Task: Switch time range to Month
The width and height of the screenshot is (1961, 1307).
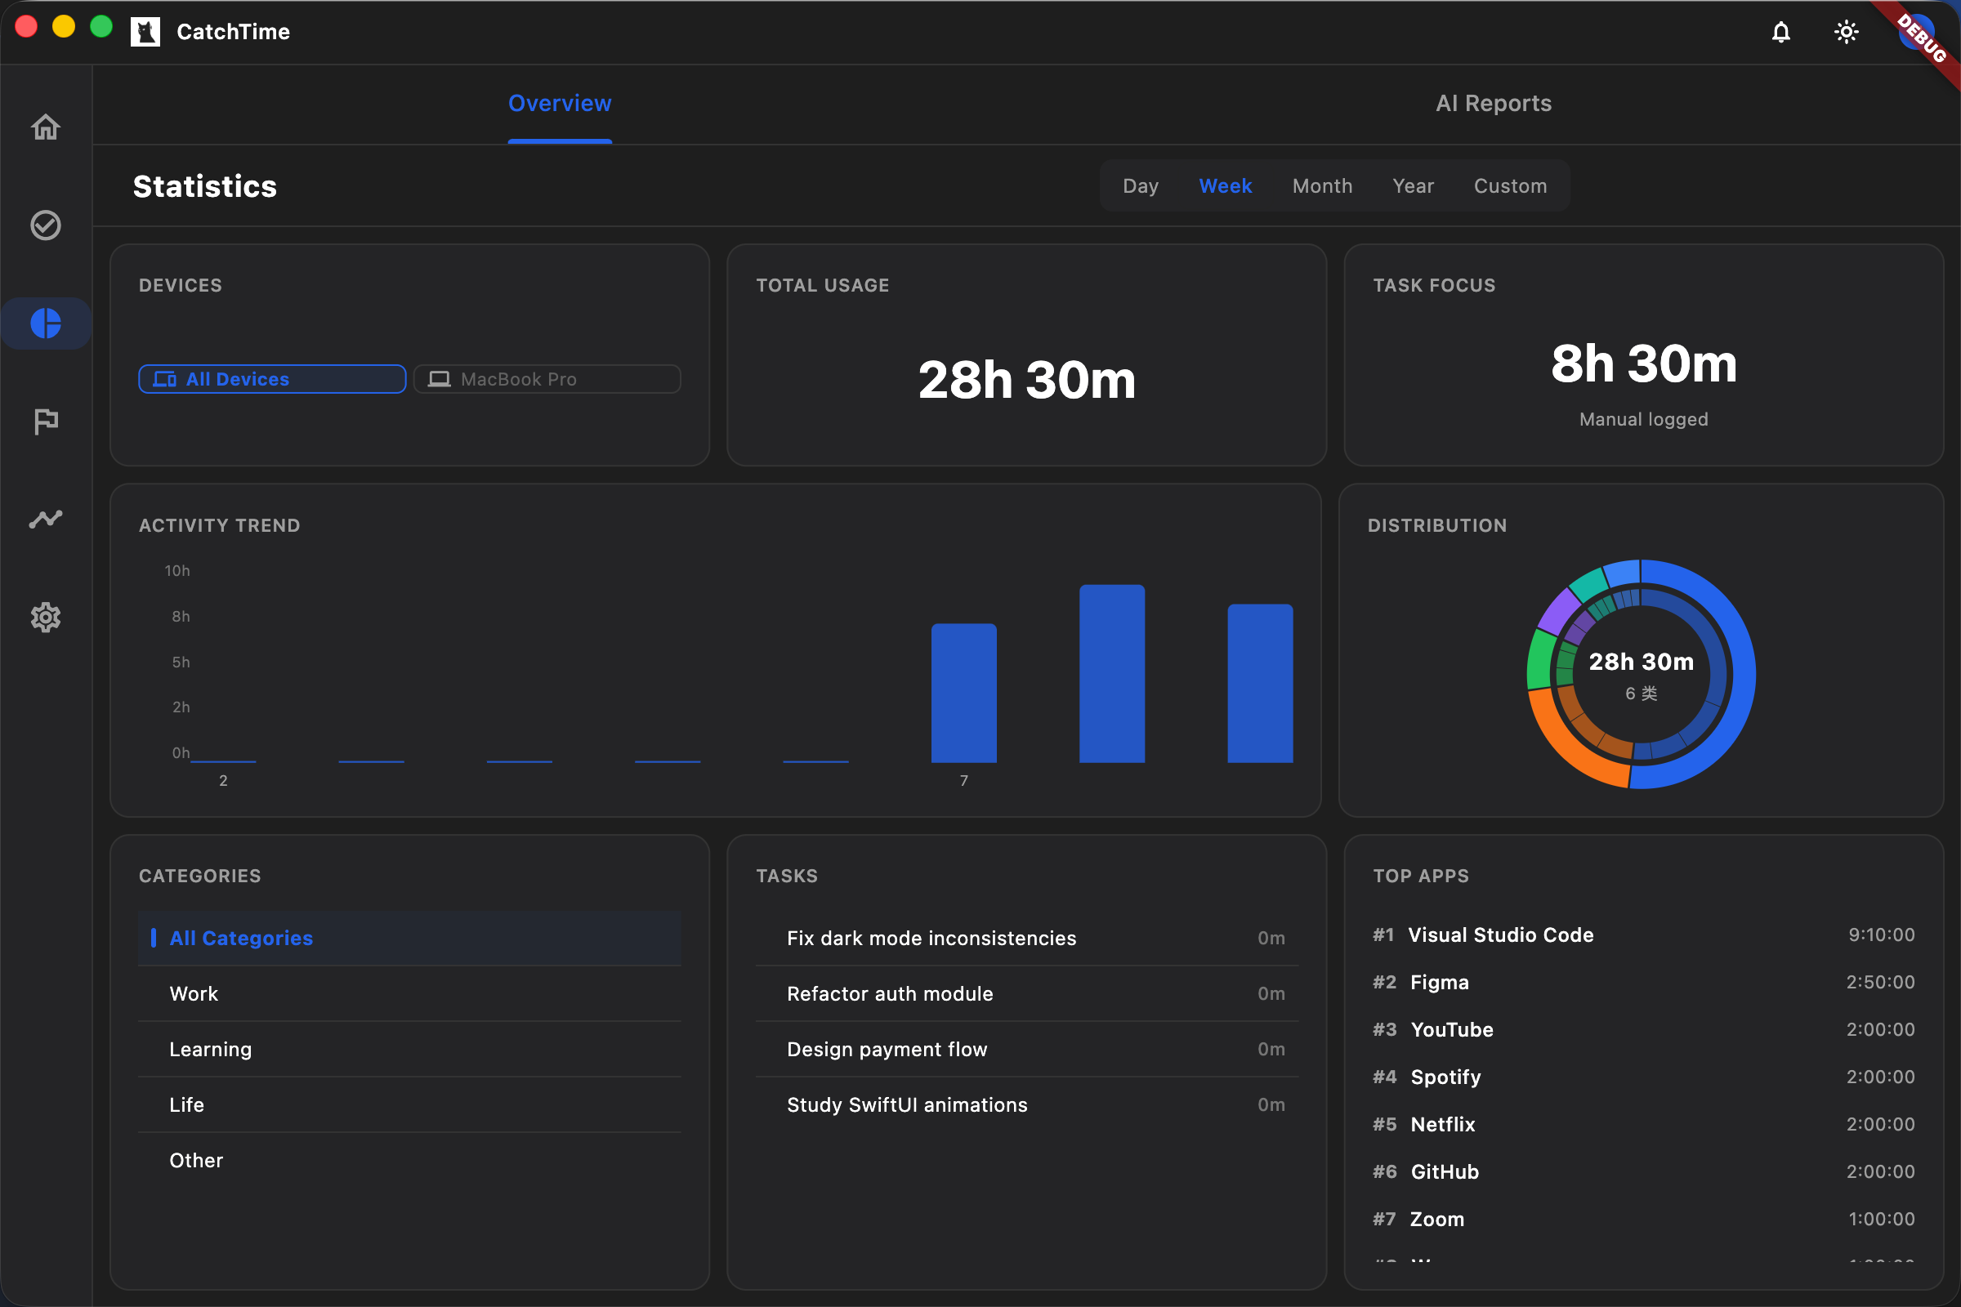Action: 1321,186
